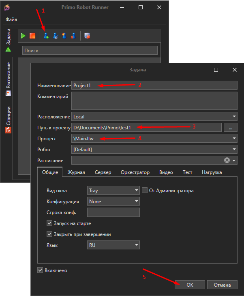Toggle the Включено checkbox
Viewport: 244px width, 296px height.
pyautogui.click(x=40, y=270)
